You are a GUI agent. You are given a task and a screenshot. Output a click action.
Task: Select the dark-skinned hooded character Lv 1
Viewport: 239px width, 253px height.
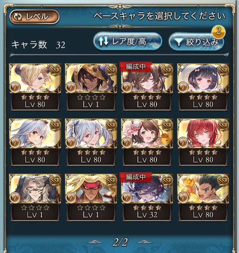coord(91,87)
